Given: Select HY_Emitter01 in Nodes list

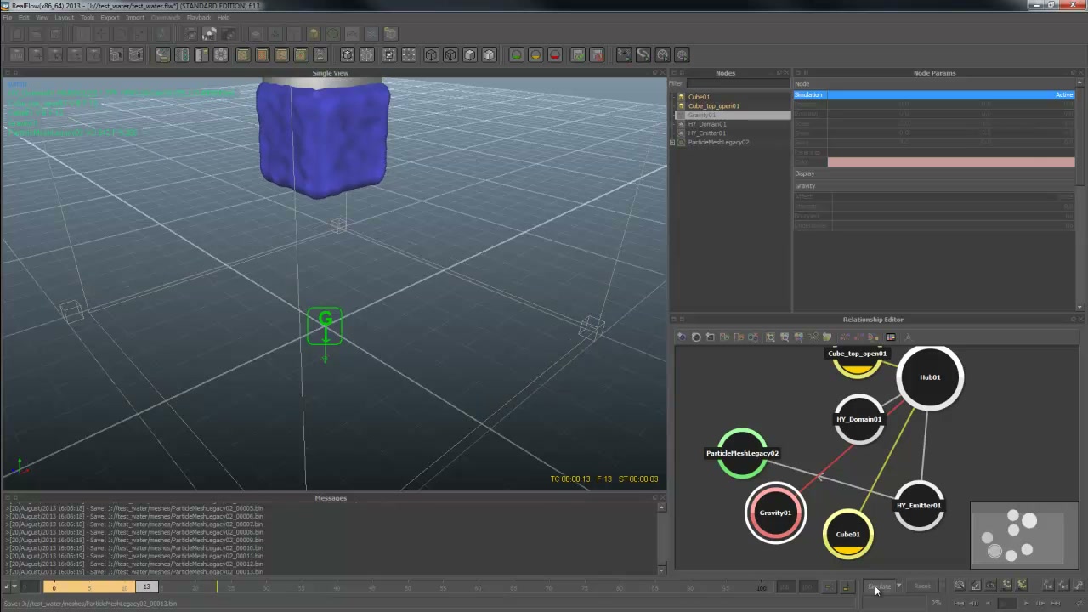Looking at the screenshot, I should tap(707, 133).
